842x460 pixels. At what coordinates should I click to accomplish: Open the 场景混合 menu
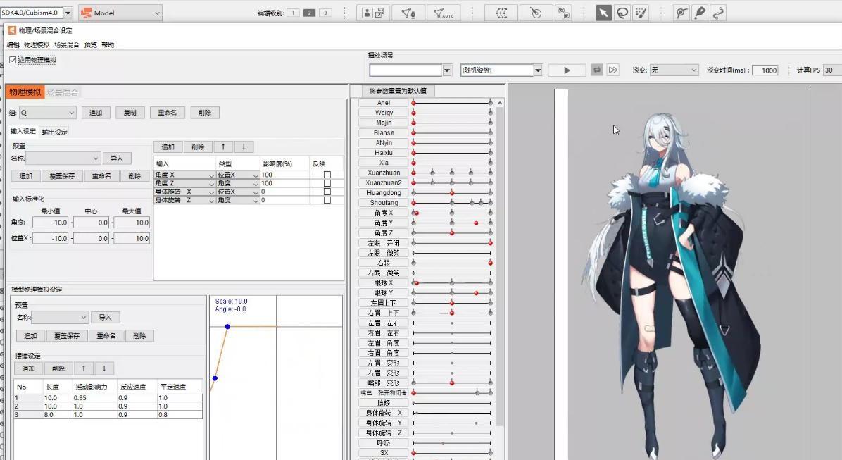[x=67, y=44]
